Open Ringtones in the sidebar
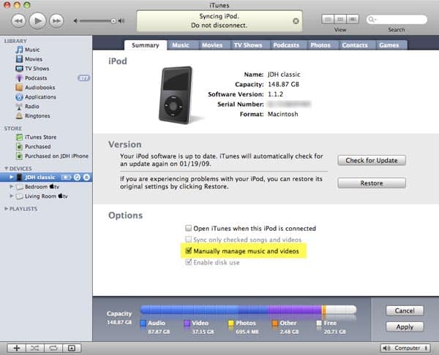The height and width of the screenshot is (355, 439). click(x=37, y=115)
